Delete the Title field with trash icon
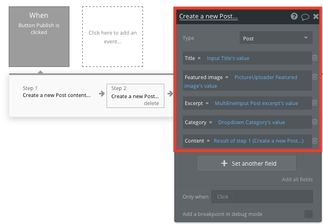 (314, 58)
